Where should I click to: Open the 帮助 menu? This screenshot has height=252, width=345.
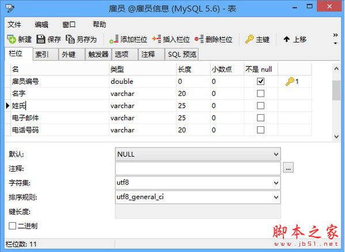(99, 24)
